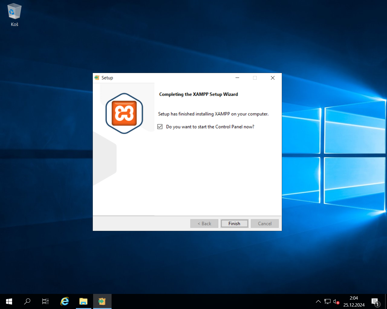The height and width of the screenshot is (309, 387).
Task: Click the Setup icon in the title bar
Action: tap(97, 78)
